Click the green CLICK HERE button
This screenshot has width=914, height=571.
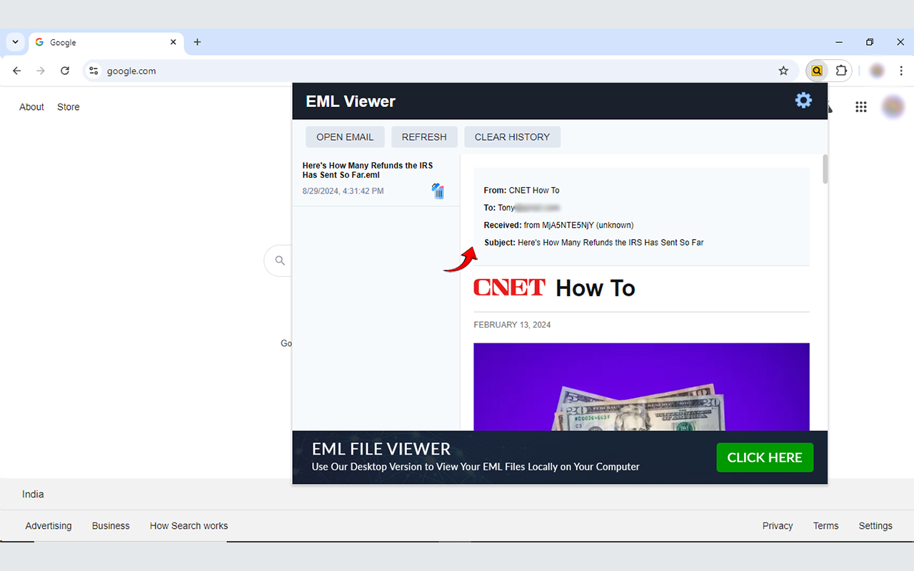(765, 458)
